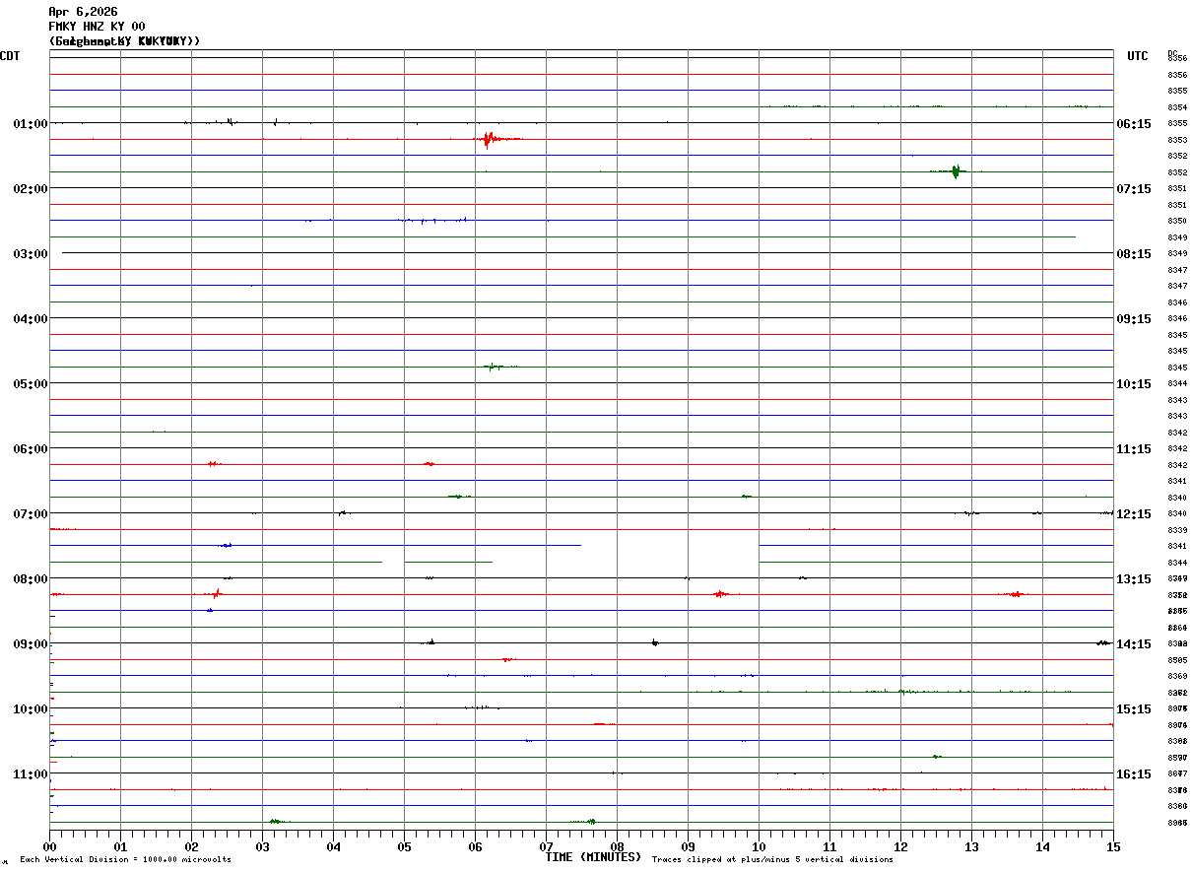This screenshot has width=1192, height=873.
Task: Click the red burst near minute 13.5 on the 08:15 trace
Action: point(1015,594)
